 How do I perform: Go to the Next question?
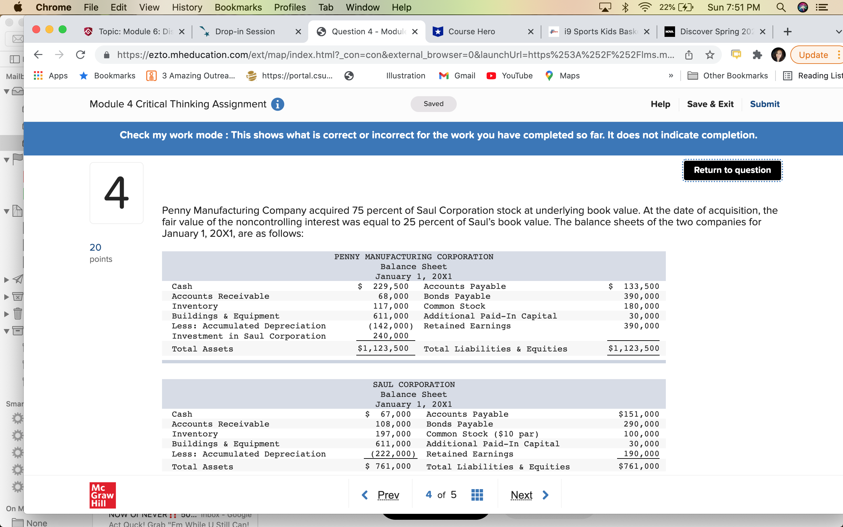point(522,495)
